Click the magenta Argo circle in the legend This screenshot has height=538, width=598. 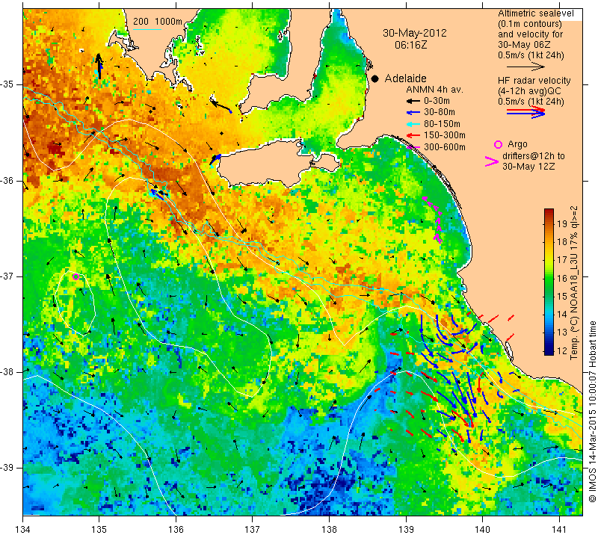[498, 144]
